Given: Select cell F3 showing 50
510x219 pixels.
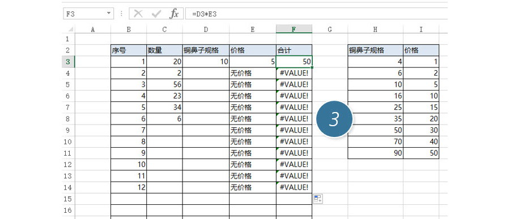Looking at the screenshot, I should pos(294,62).
